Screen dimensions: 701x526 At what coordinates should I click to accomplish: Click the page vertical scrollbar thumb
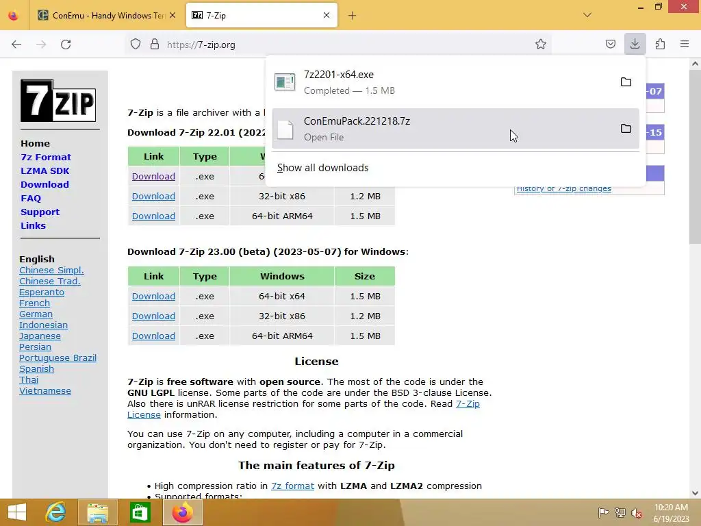(695, 157)
